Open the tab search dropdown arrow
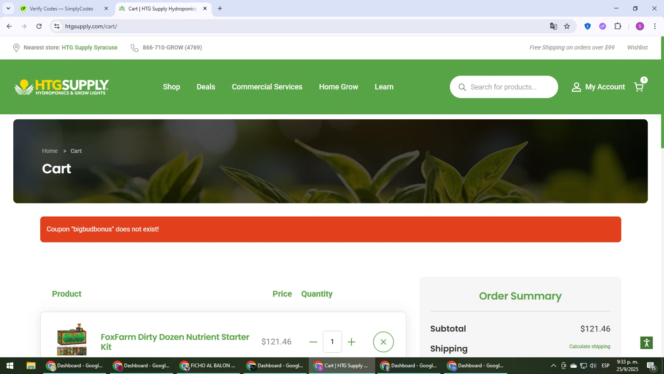The image size is (664, 374). coord(8,8)
